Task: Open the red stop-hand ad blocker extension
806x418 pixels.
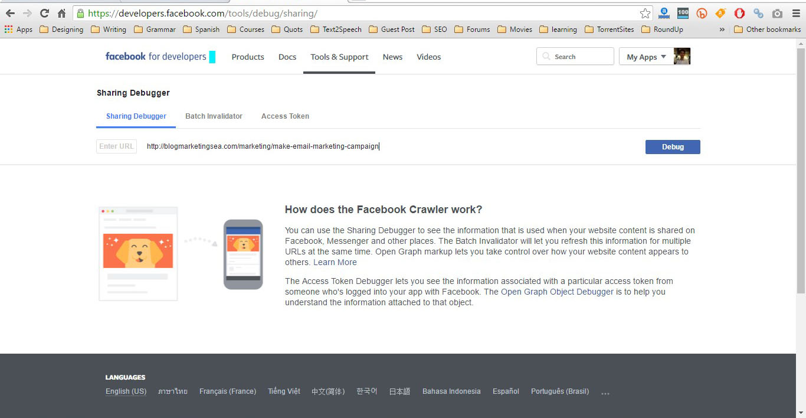Action: tap(739, 13)
